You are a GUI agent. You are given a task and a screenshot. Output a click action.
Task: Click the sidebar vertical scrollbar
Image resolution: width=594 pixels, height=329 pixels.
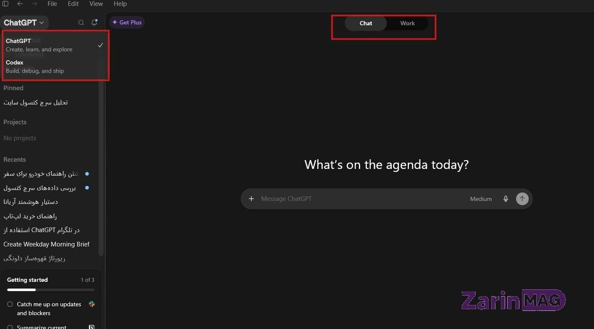pos(101,169)
